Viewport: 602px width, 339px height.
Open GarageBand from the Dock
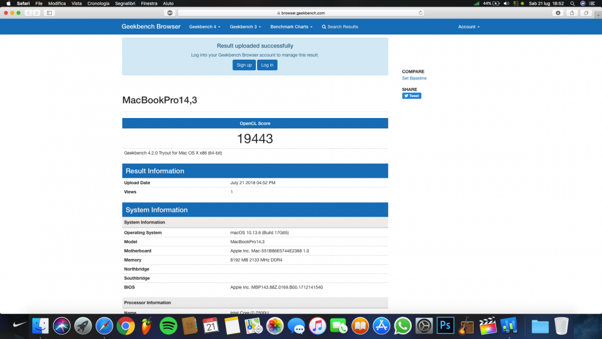point(466,326)
